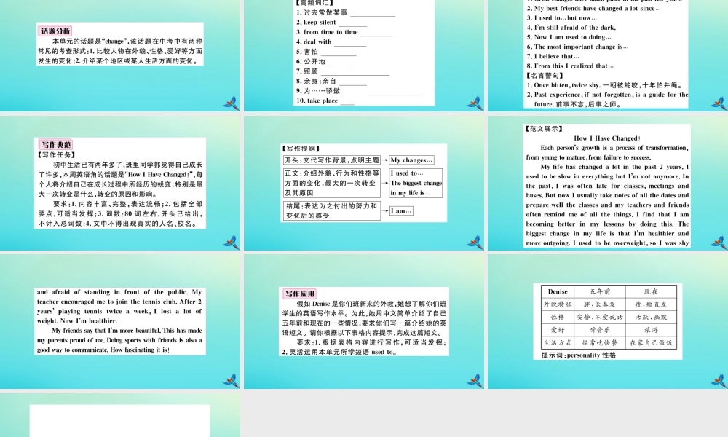
Task: Click the 'Denise' header cell in the table
Action: [x=558, y=291]
